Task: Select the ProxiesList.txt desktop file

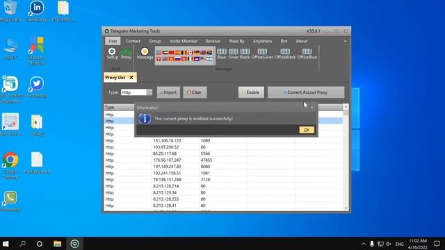Action: [37, 162]
